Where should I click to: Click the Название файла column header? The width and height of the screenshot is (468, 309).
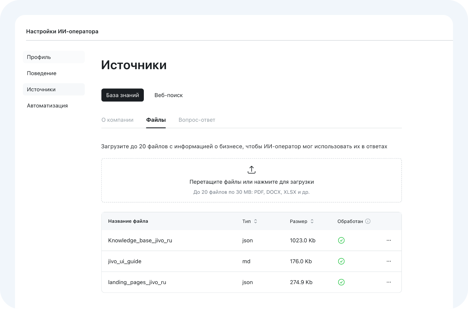coord(128,221)
